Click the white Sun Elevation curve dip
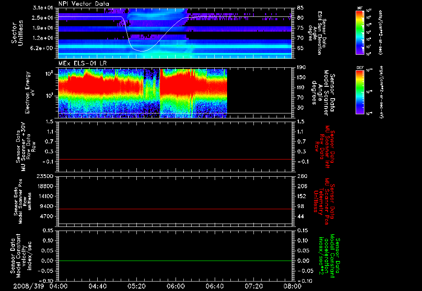Screen dimensions: 422x291 pyautogui.click(x=142, y=50)
